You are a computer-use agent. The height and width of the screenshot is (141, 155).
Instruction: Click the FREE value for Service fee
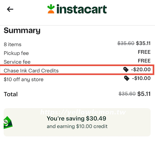144,61
